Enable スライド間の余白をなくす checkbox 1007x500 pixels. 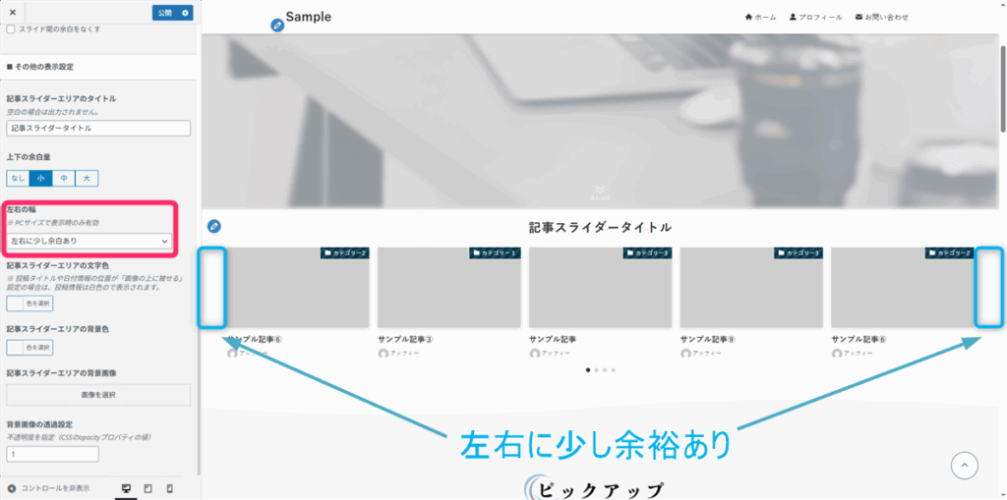click(x=11, y=28)
